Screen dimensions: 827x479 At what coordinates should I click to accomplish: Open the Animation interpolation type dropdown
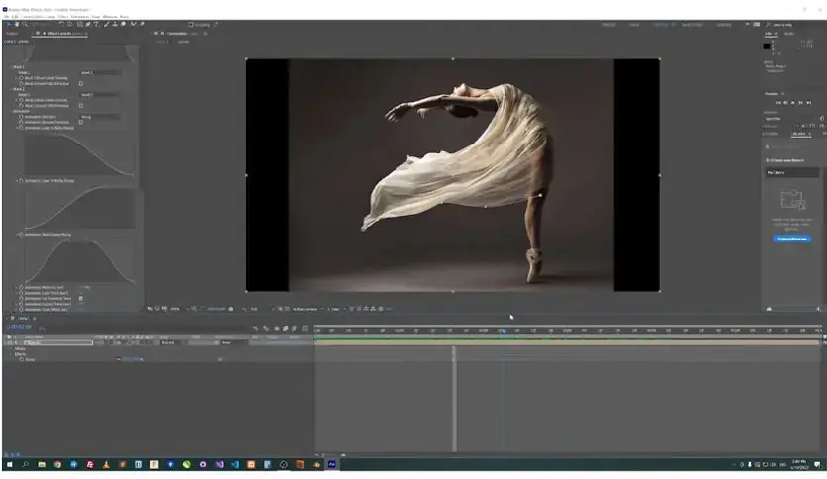[100, 117]
